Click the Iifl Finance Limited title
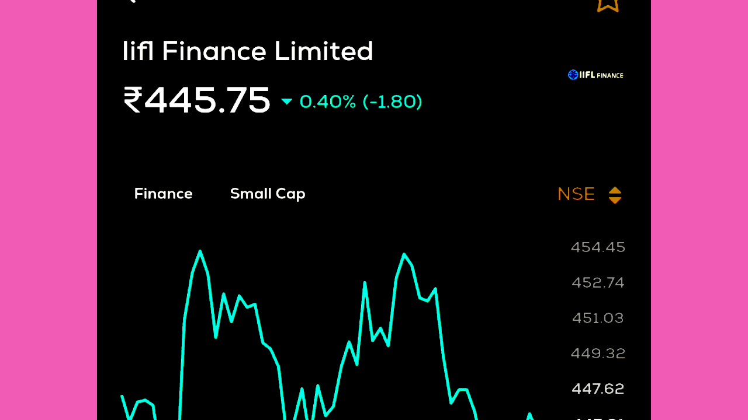Screen dimensions: 748x420 click(x=248, y=51)
